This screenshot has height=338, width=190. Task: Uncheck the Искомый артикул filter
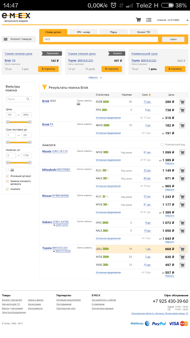pyautogui.click(x=7, y=176)
